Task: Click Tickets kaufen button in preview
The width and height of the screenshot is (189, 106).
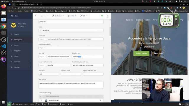Action: [x=141, y=53]
